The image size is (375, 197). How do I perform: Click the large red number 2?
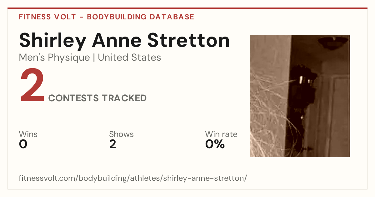32,86
